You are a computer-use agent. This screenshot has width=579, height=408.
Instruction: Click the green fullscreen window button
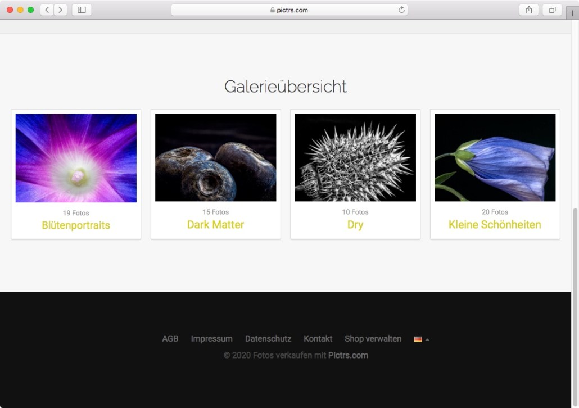(x=31, y=10)
